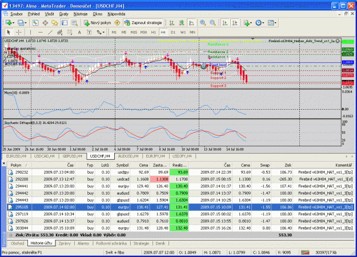Expand the New Chart dropdown arrow

pyautogui.click(x=14, y=23)
